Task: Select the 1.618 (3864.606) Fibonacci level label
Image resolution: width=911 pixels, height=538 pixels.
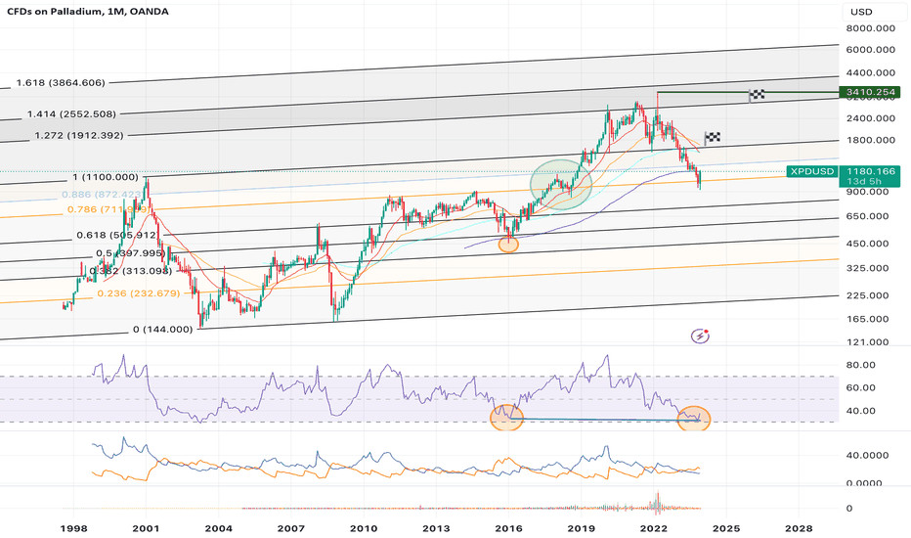Action: coord(61,83)
